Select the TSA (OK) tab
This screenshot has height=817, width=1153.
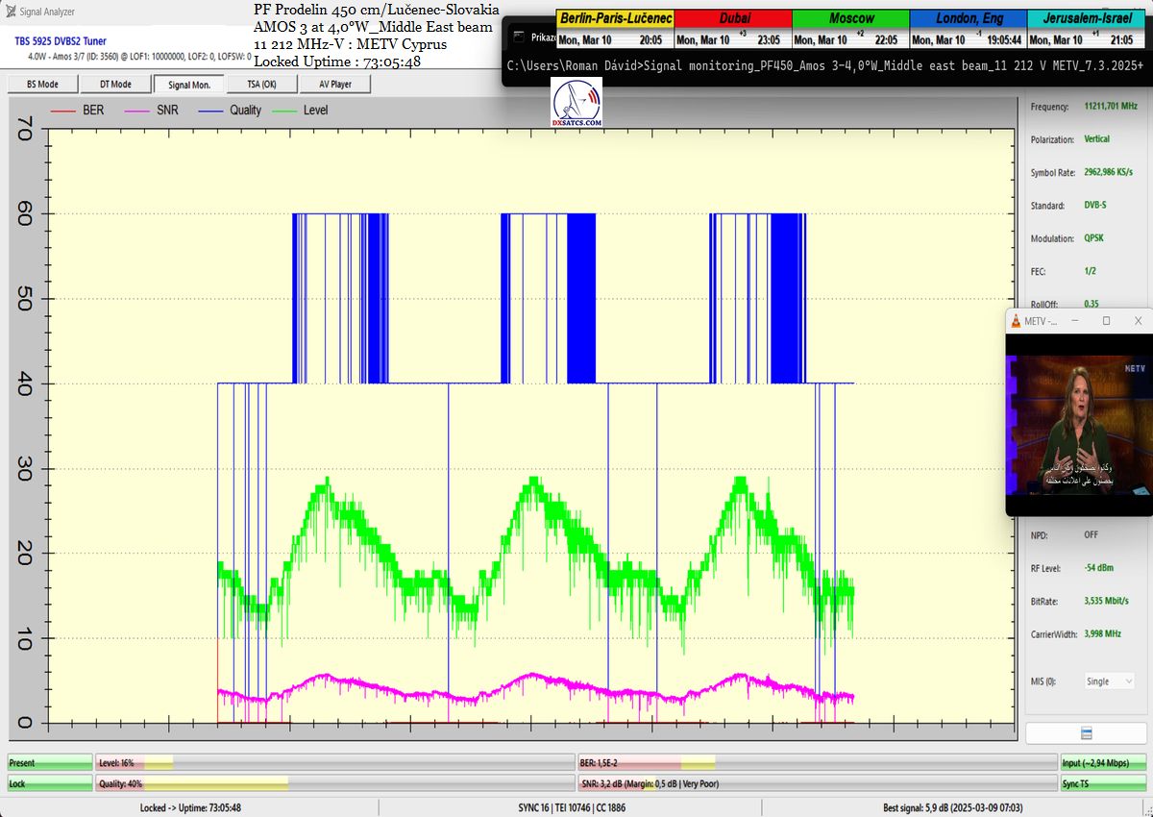coord(260,85)
